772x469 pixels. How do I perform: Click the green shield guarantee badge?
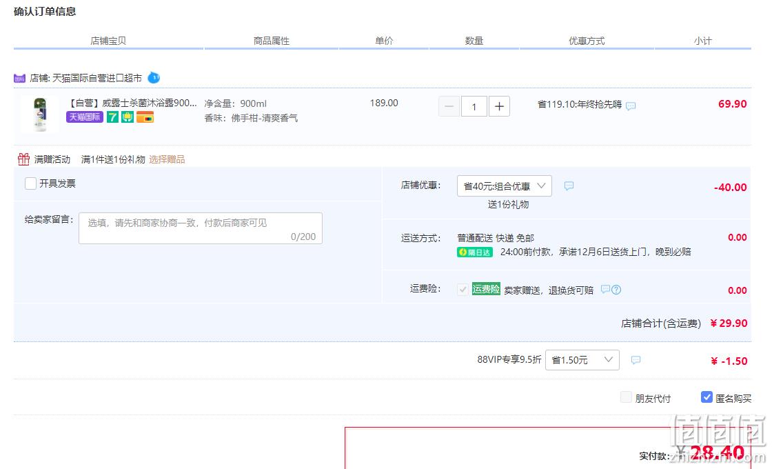coord(128,117)
